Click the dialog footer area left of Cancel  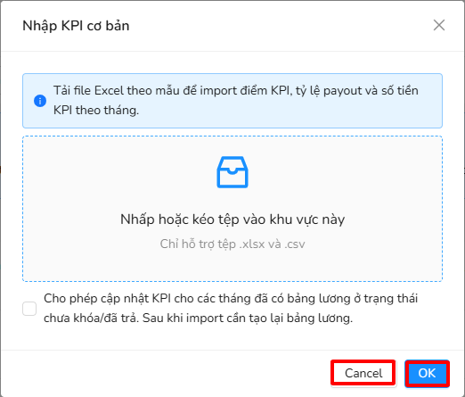[167, 373]
